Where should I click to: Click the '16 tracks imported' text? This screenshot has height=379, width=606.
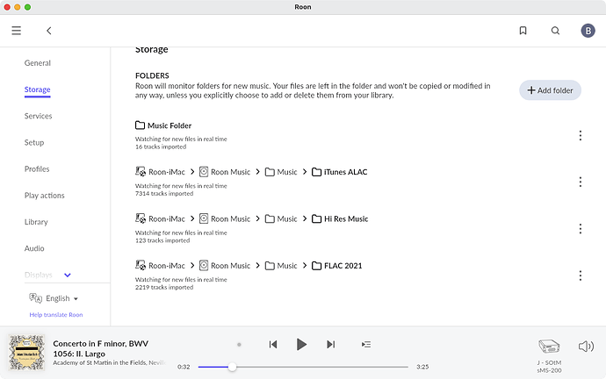pyautogui.click(x=161, y=147)
